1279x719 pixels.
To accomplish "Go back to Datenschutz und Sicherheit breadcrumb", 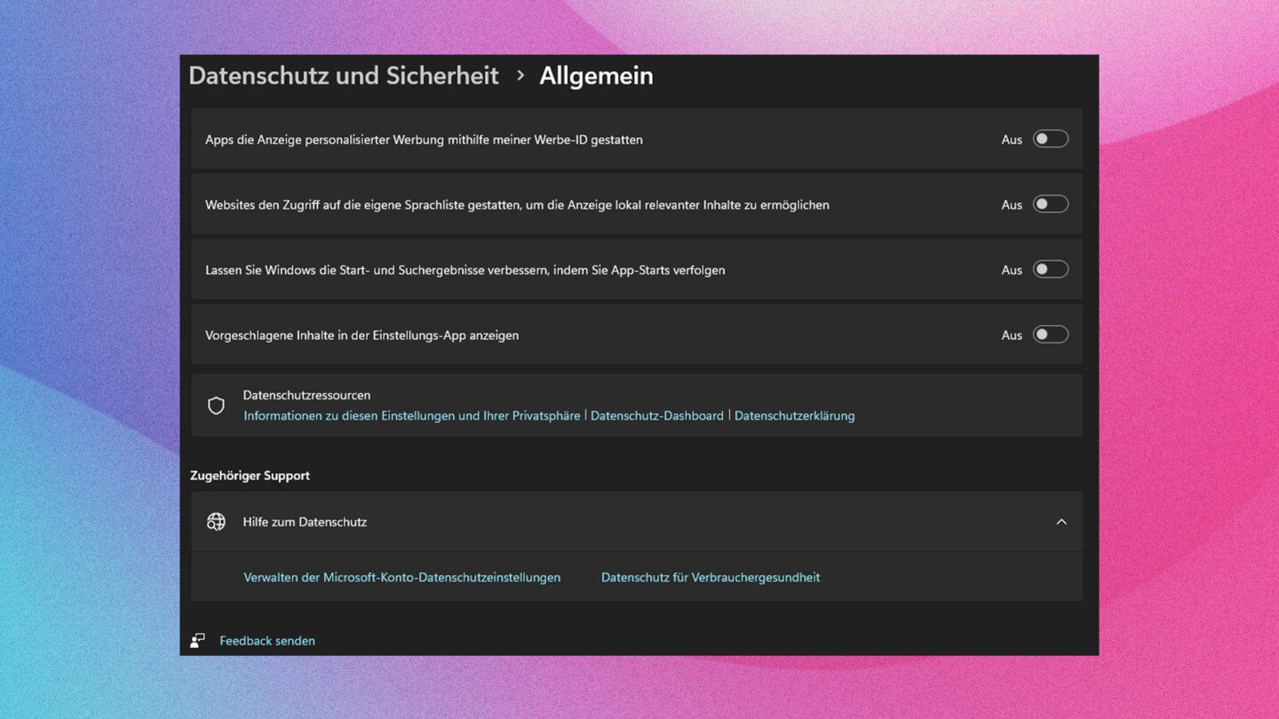I will coord(344,76).
